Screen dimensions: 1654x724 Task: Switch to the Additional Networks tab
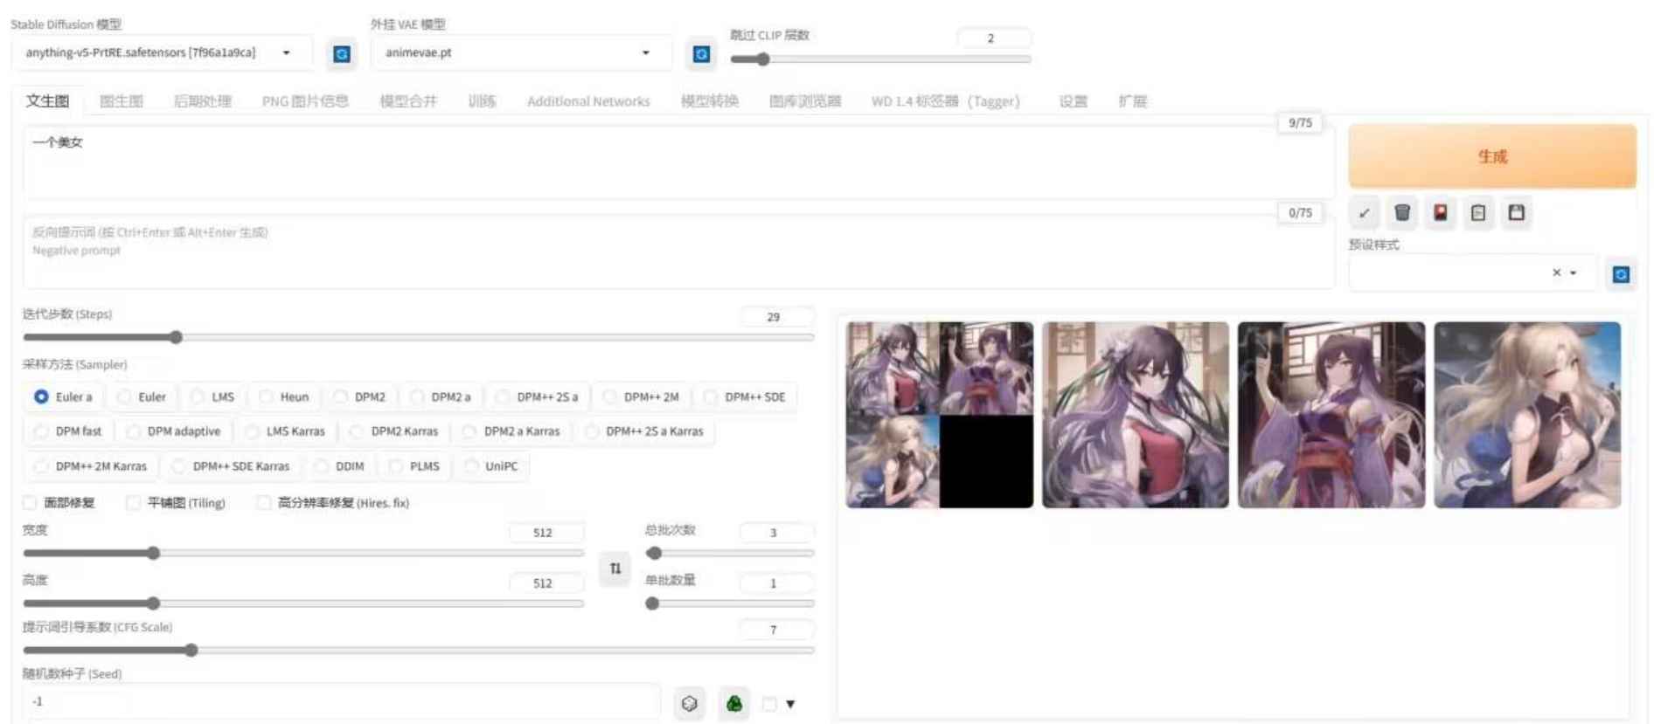coord(588,101)
